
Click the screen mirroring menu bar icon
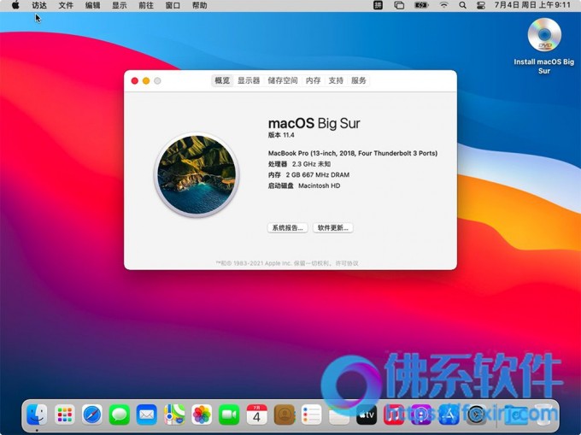399,5
